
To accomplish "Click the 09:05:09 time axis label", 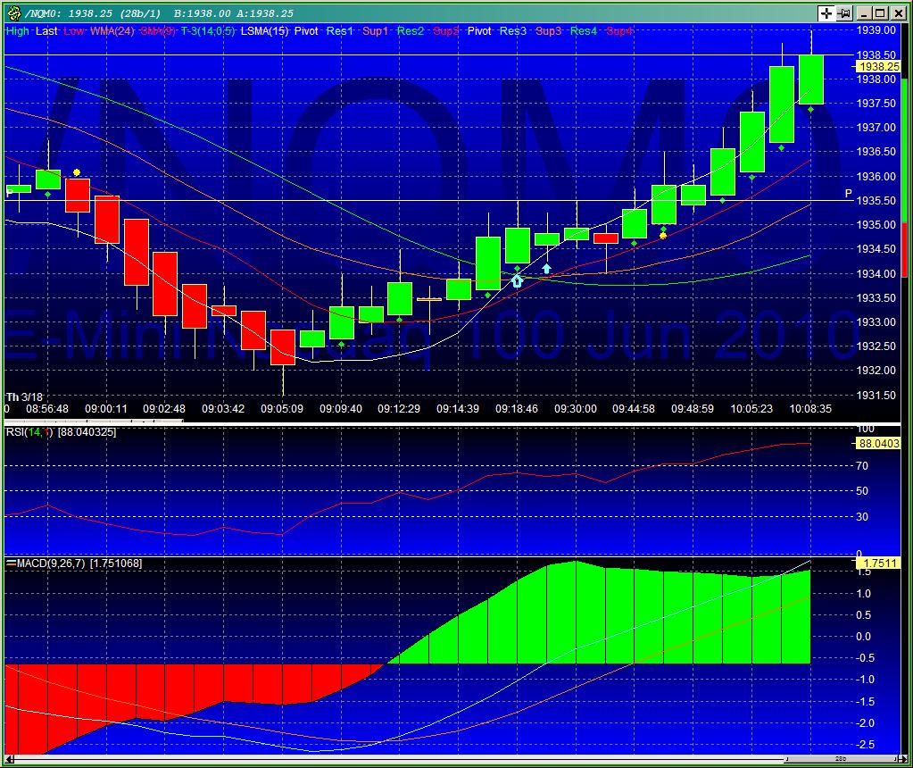I will tap(282, 409).
